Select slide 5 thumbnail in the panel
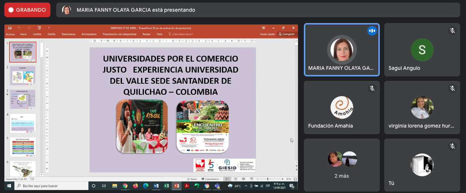Image resolution: width=466 pixels, height=193 pixels. [x=23, y=147]
